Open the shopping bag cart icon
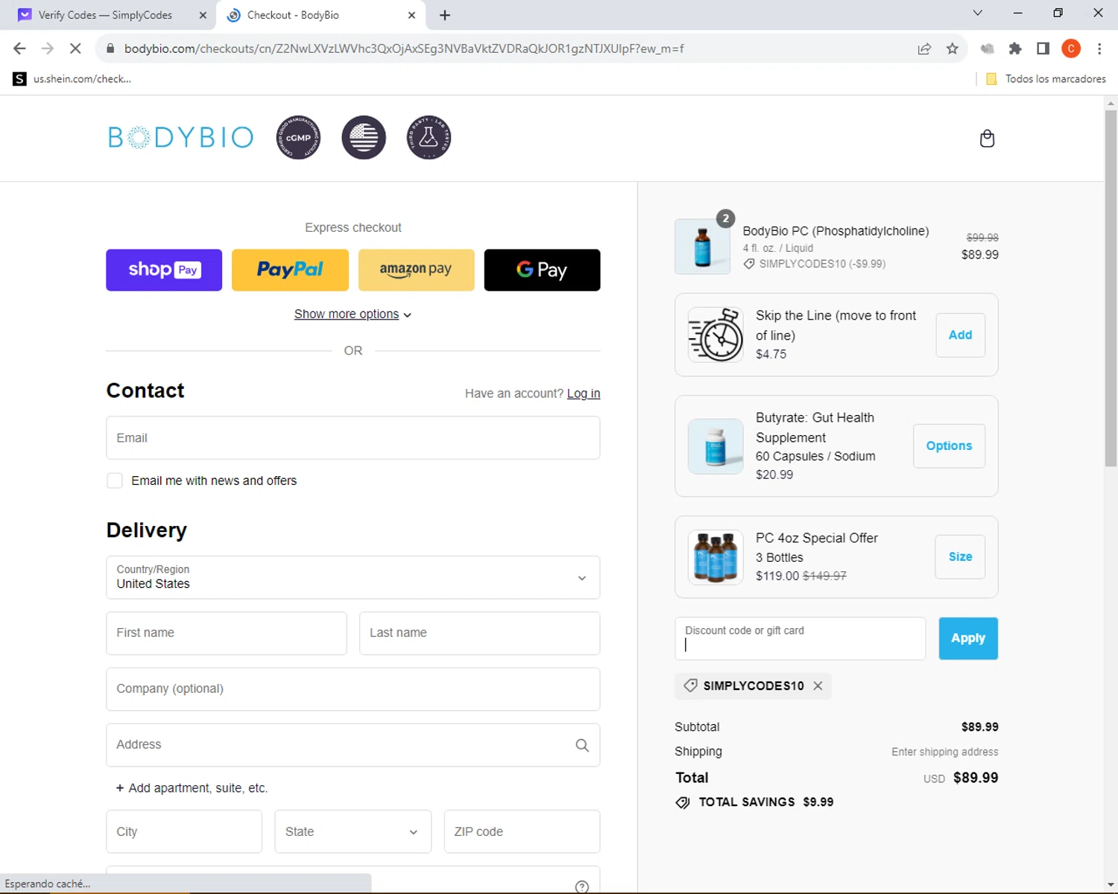 pos(987,139)
